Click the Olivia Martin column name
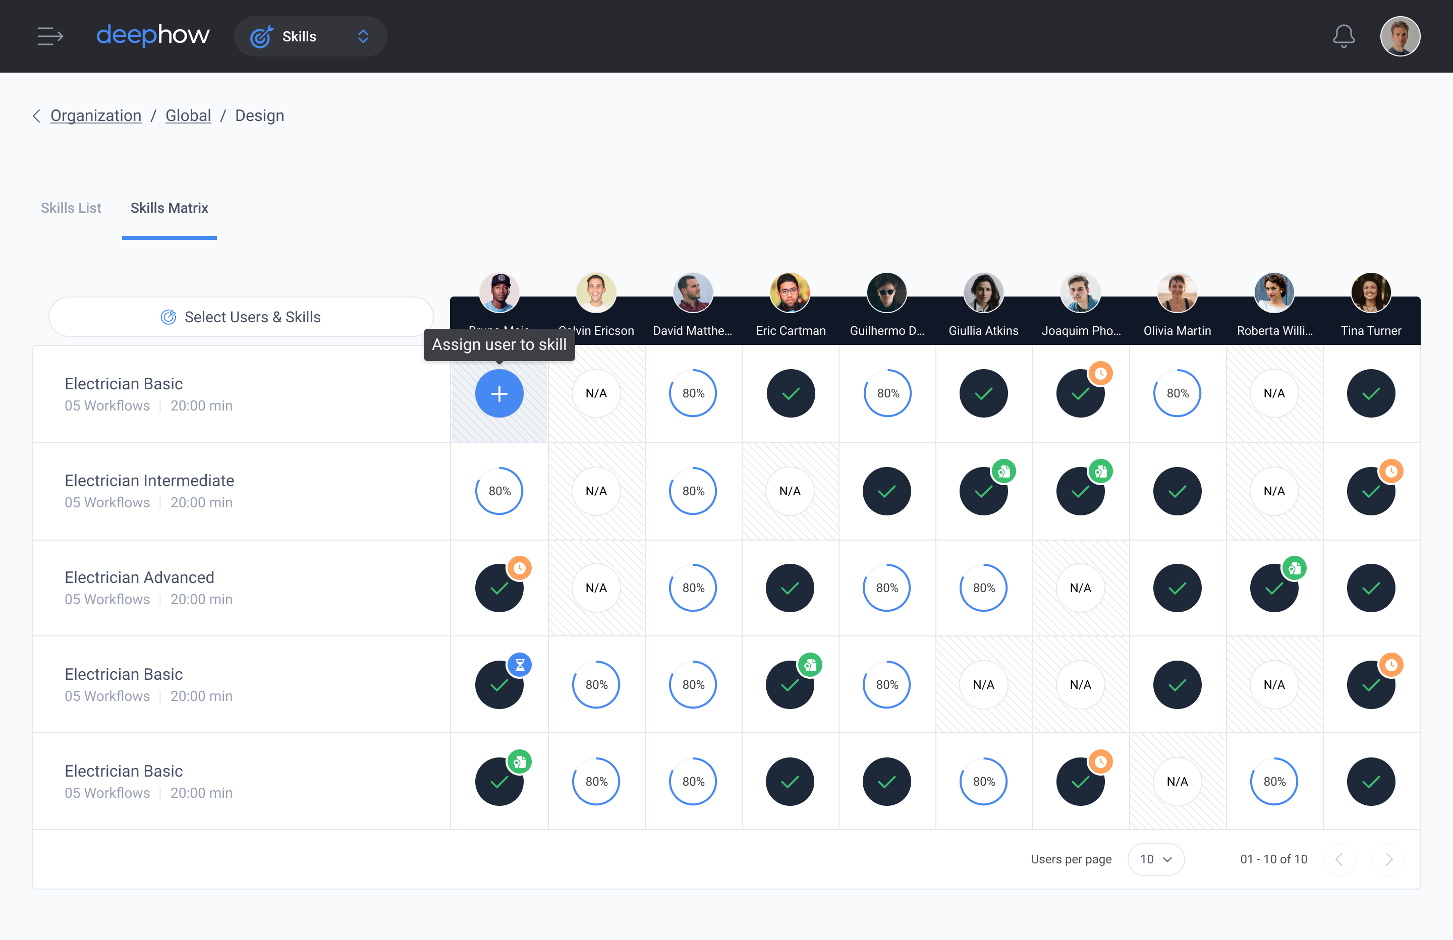Image resolution: width=1453 pixels, height=940 pixels. [x=1177, y=331]
